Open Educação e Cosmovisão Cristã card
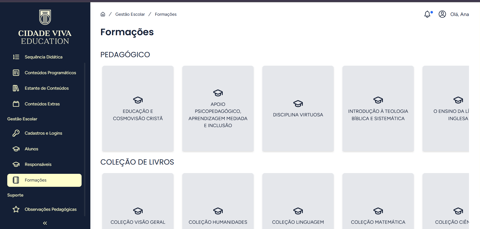Image resolution: width=480 pixels, height=229 pixels. tap(138, 109)
